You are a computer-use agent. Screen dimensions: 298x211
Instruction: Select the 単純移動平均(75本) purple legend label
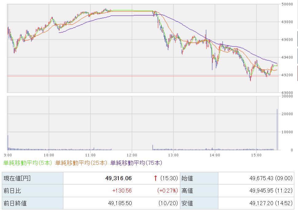136,163
